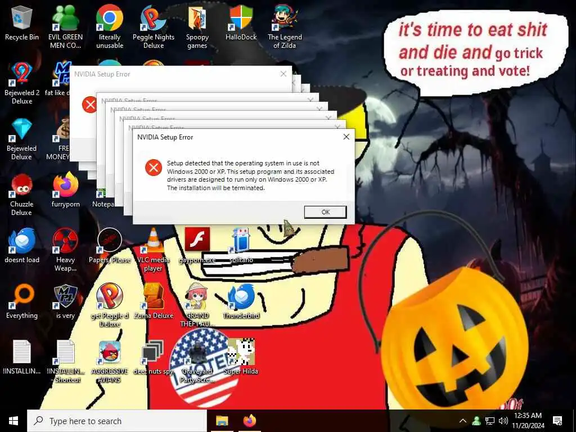Viewport: 576px width, 432px height.
Task: Launch the shield icon labeled is very
Action: click(x=65, y=302)
